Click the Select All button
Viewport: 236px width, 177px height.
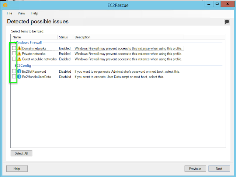point(21,153)
